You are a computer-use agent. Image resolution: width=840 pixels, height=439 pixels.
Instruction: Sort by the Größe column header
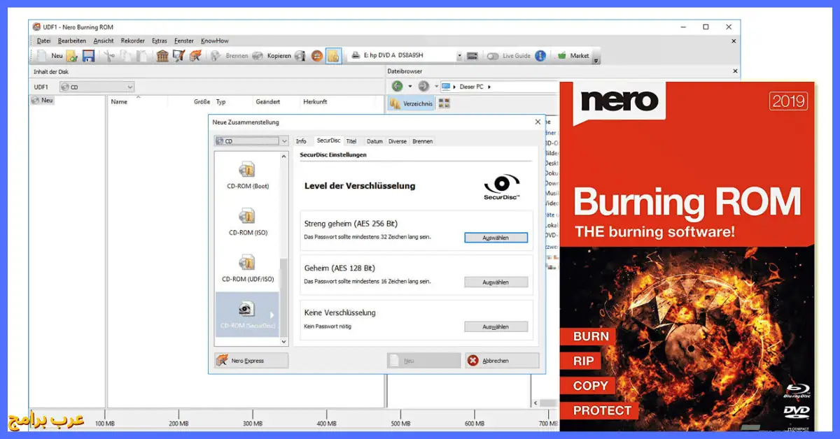point(202,102)
